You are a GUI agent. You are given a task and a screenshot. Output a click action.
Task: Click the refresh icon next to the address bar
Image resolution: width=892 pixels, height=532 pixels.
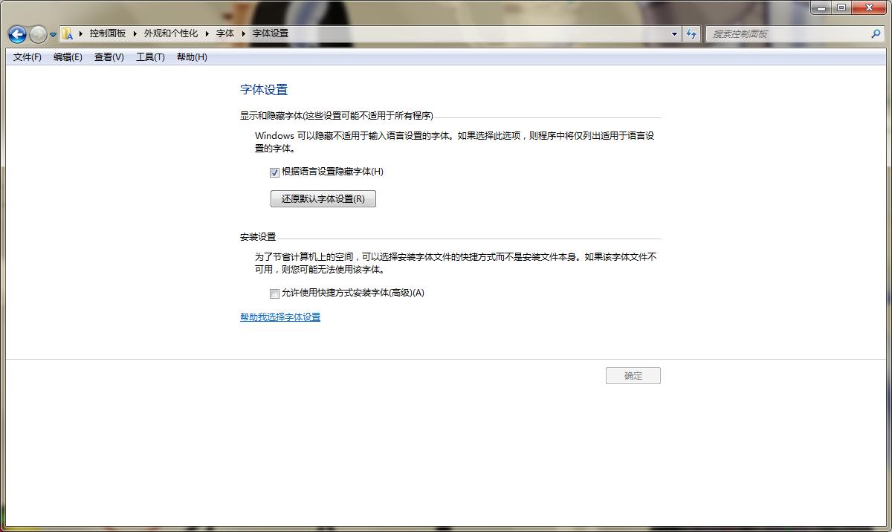point(691,33)
